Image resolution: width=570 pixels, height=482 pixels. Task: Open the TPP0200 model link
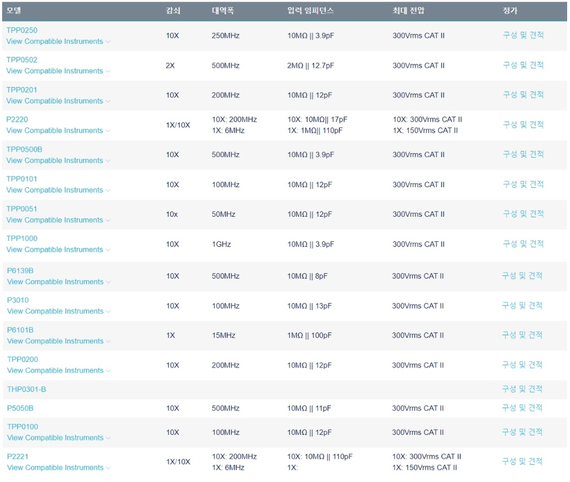pos(23,359)
